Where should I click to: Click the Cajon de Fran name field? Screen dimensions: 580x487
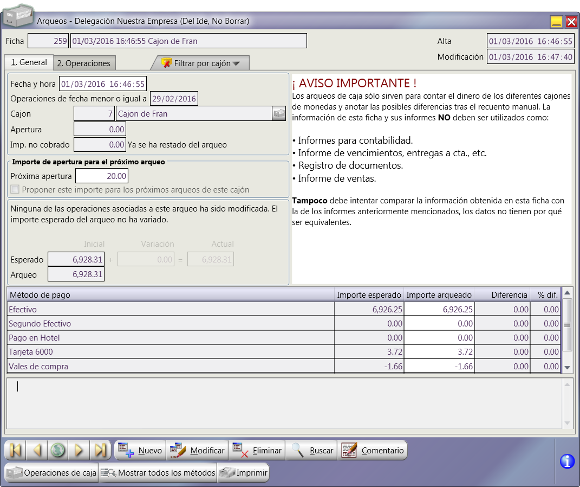194,113
